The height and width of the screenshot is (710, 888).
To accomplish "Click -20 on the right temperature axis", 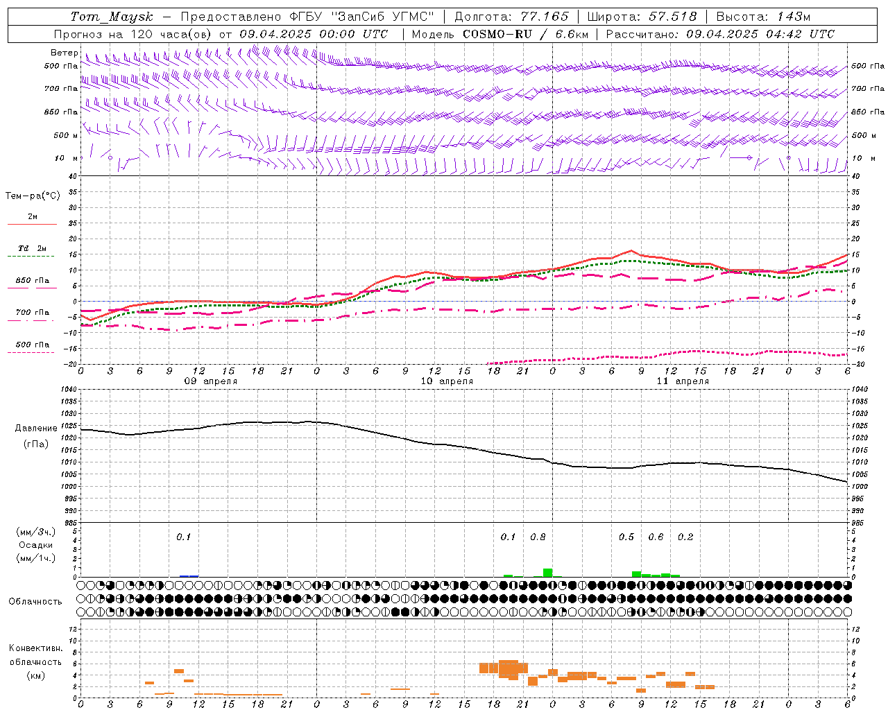I will pos(857,364).
